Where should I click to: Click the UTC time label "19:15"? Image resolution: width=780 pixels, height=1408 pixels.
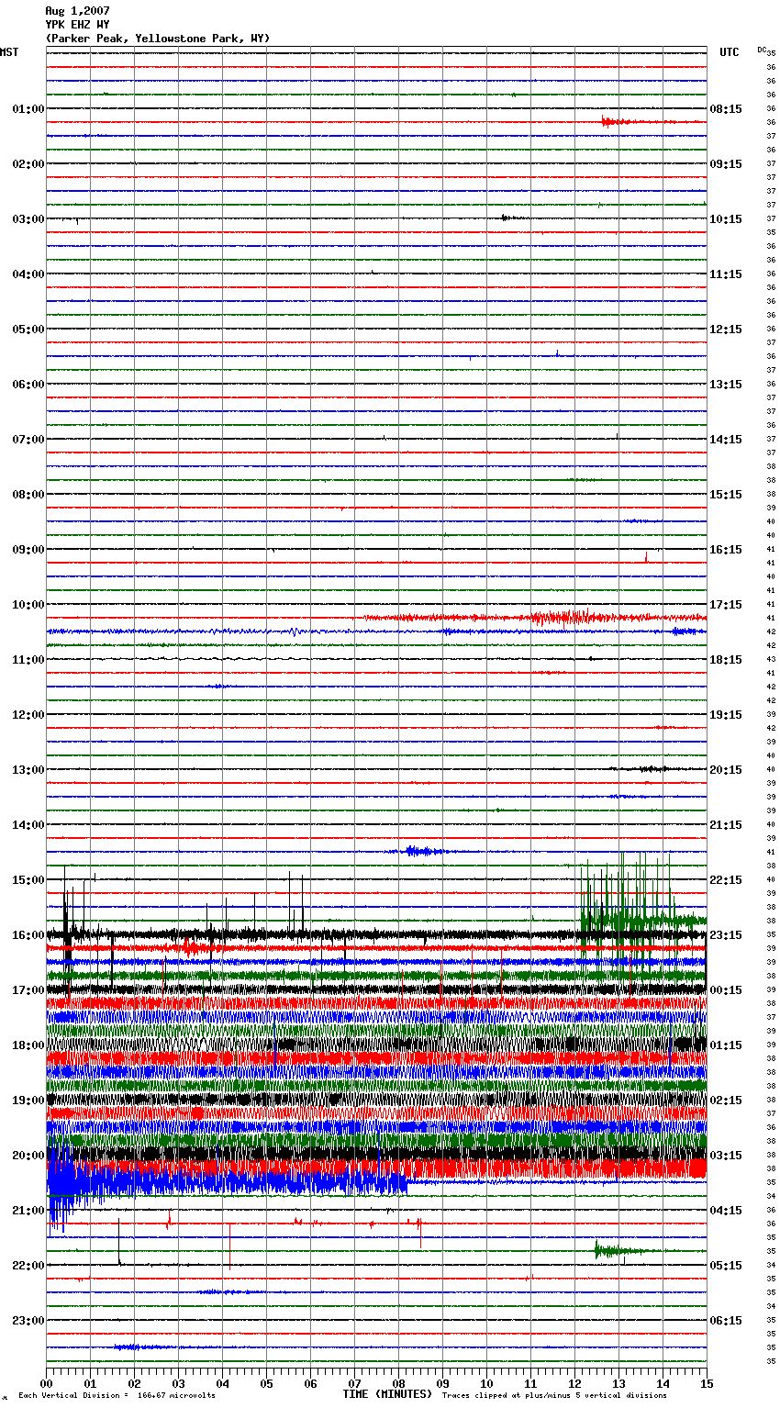click(726, 715)
